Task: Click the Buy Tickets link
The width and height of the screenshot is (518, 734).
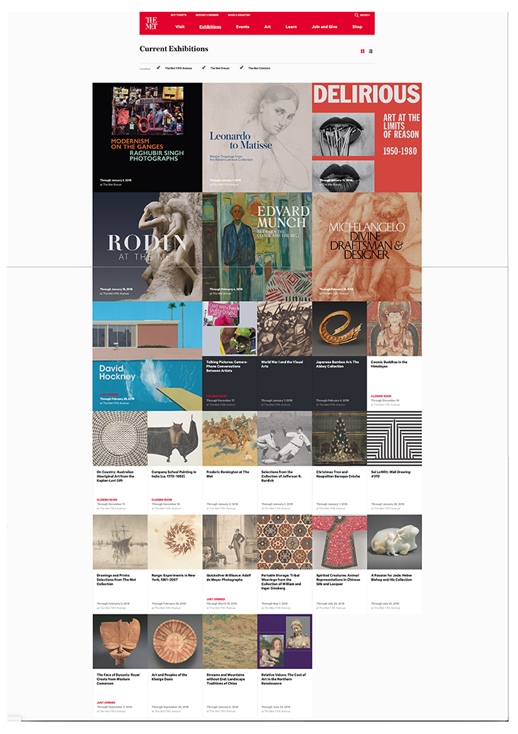Action: (x=179, y=15)
